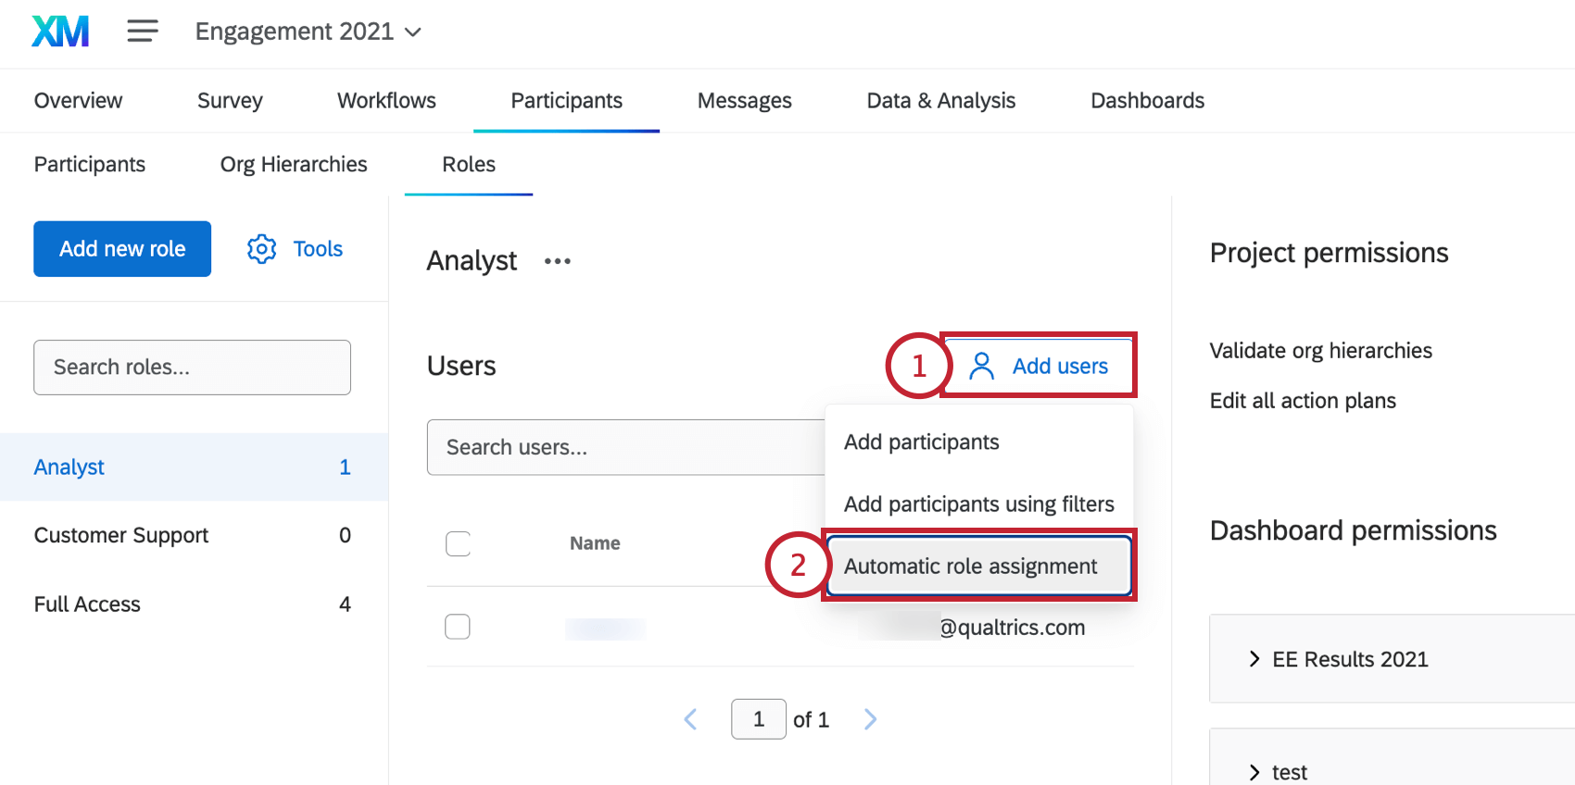Check the select-all users checkbox
Image resolution: width=1575 pixels, height=785 pixels.
pyautogui.click(x=458, y=543)
